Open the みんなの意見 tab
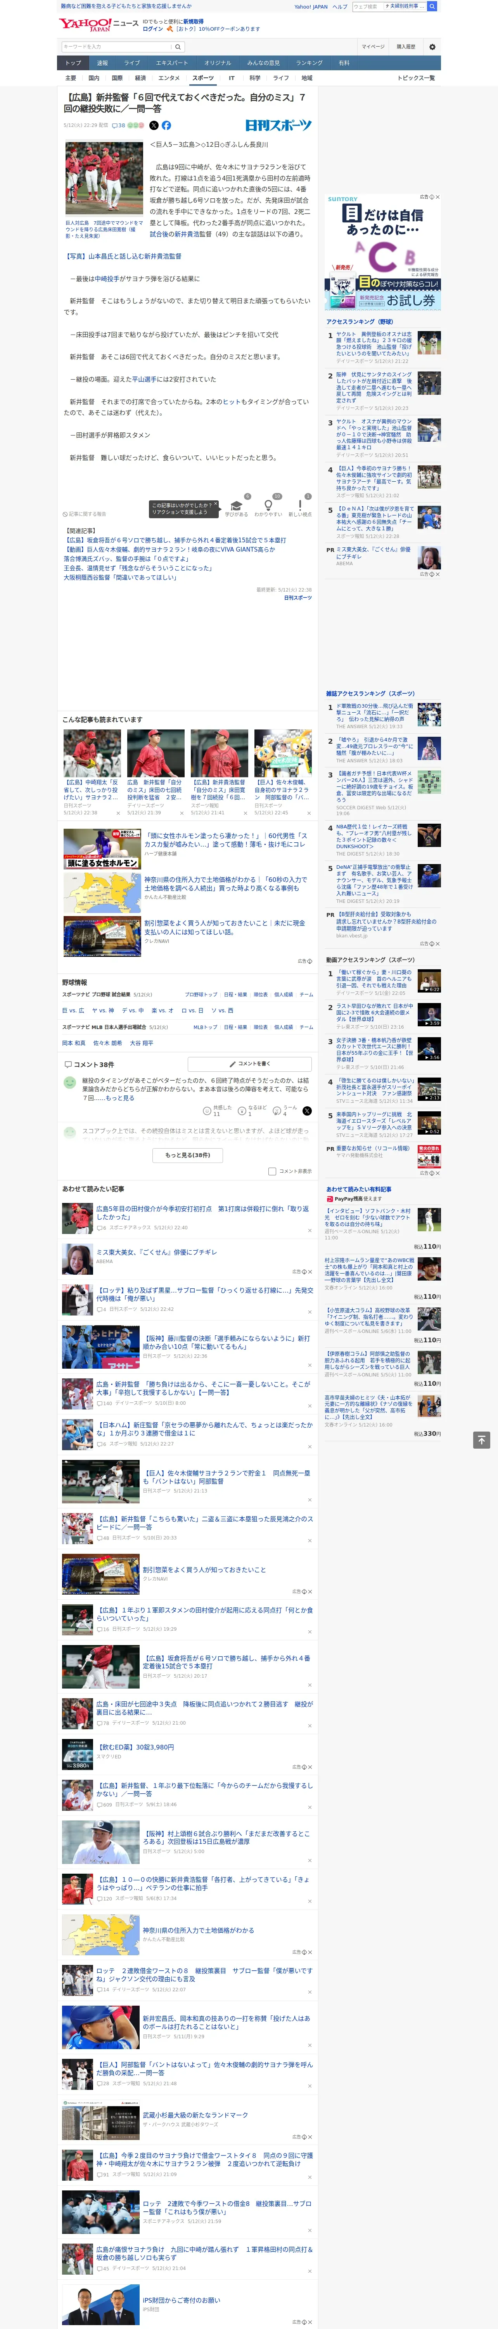498x2329 pixels. (x=264, y=62)
